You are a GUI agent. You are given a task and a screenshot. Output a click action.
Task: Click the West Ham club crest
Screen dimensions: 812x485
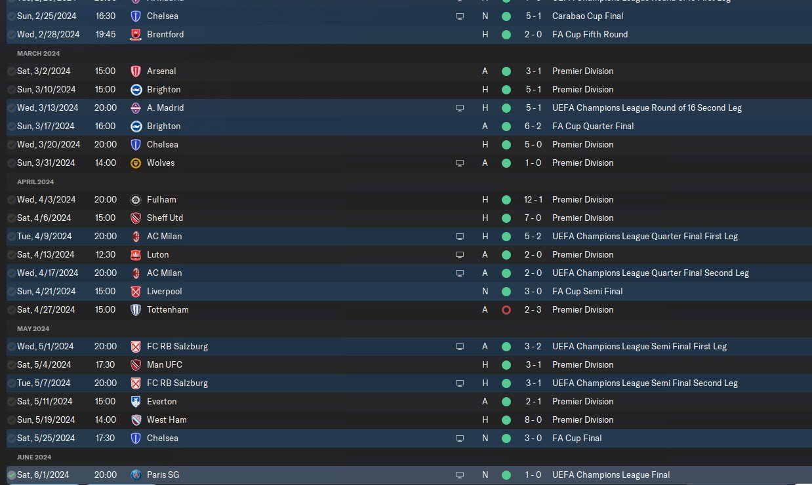pos(136,419)
